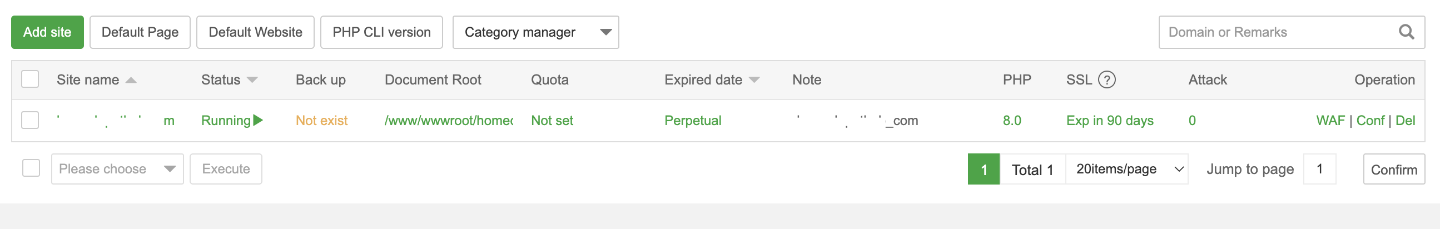
Task: Open the Conf link for site
Action: 1370,121
